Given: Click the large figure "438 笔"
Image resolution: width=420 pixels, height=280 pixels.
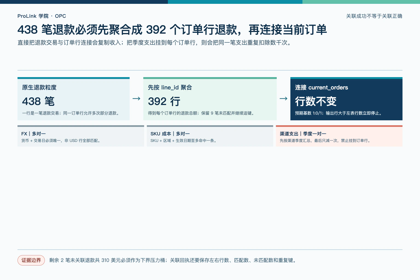Looking at the screenshot, I should point(38,101).
